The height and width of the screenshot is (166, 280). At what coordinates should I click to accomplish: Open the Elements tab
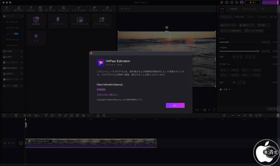click(x=63, y=9)
